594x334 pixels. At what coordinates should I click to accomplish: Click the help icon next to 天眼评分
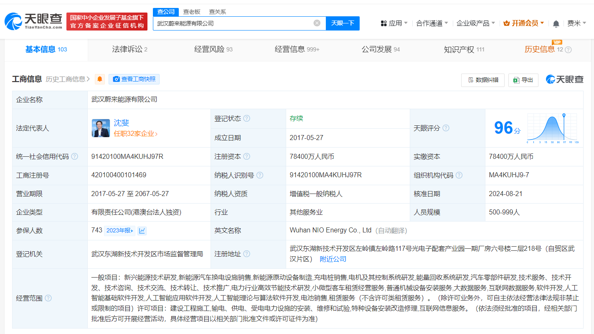tap(446, 128)
